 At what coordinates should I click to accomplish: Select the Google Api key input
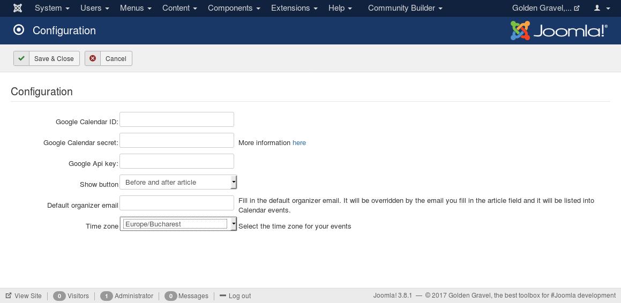177,161
